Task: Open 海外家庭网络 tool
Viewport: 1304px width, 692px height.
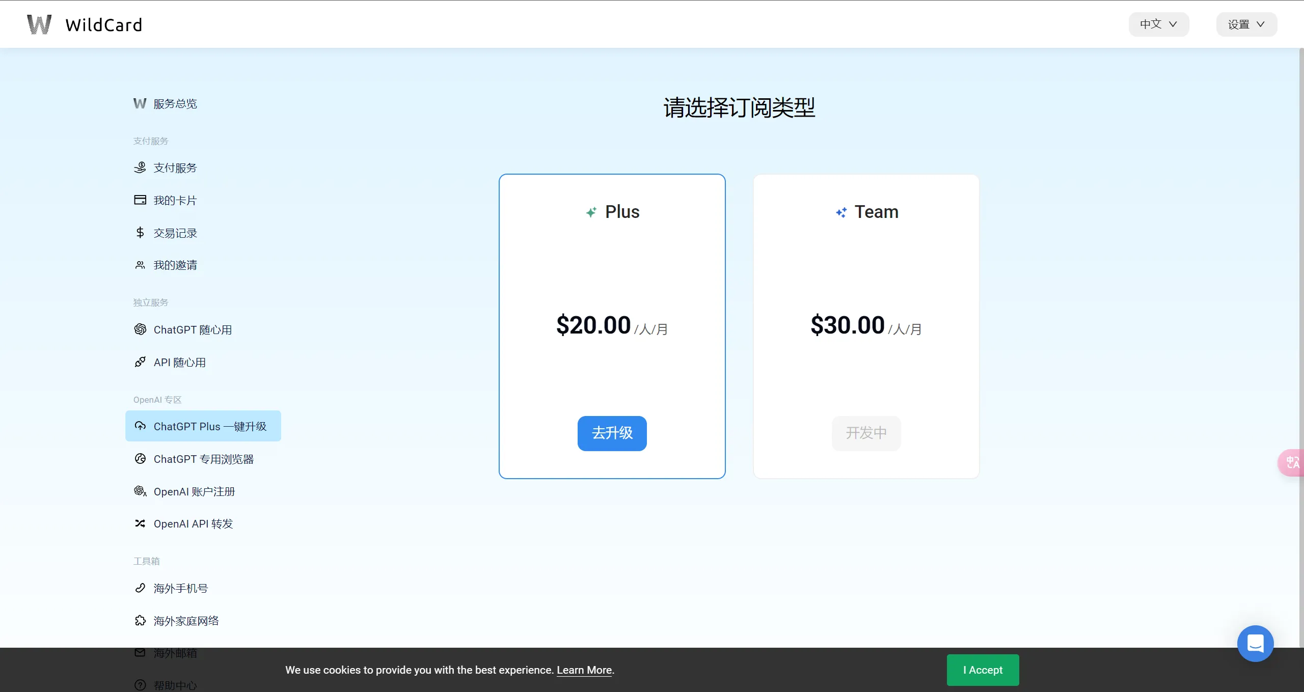Action: (186, 621)
